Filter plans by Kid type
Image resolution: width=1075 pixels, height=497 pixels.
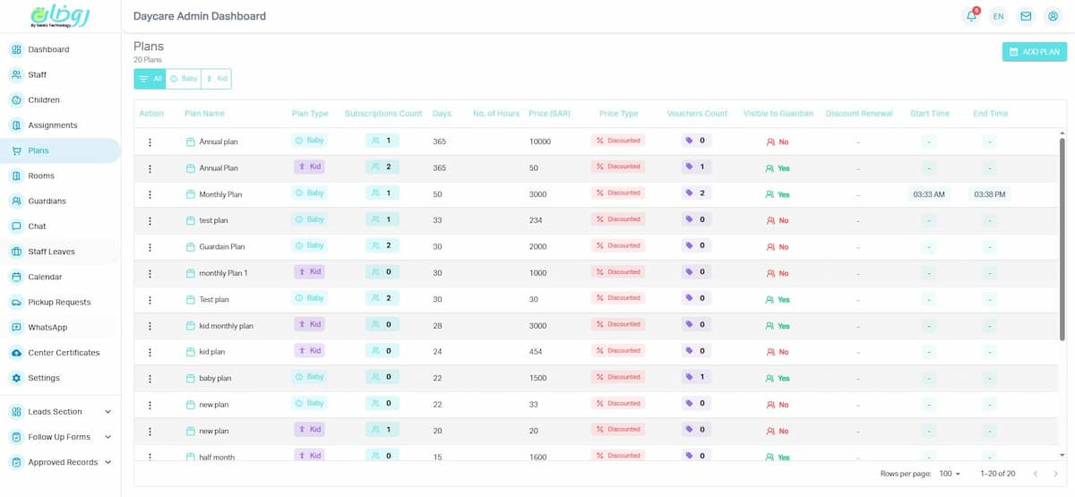pyautogui.click(x=217, y=79)
